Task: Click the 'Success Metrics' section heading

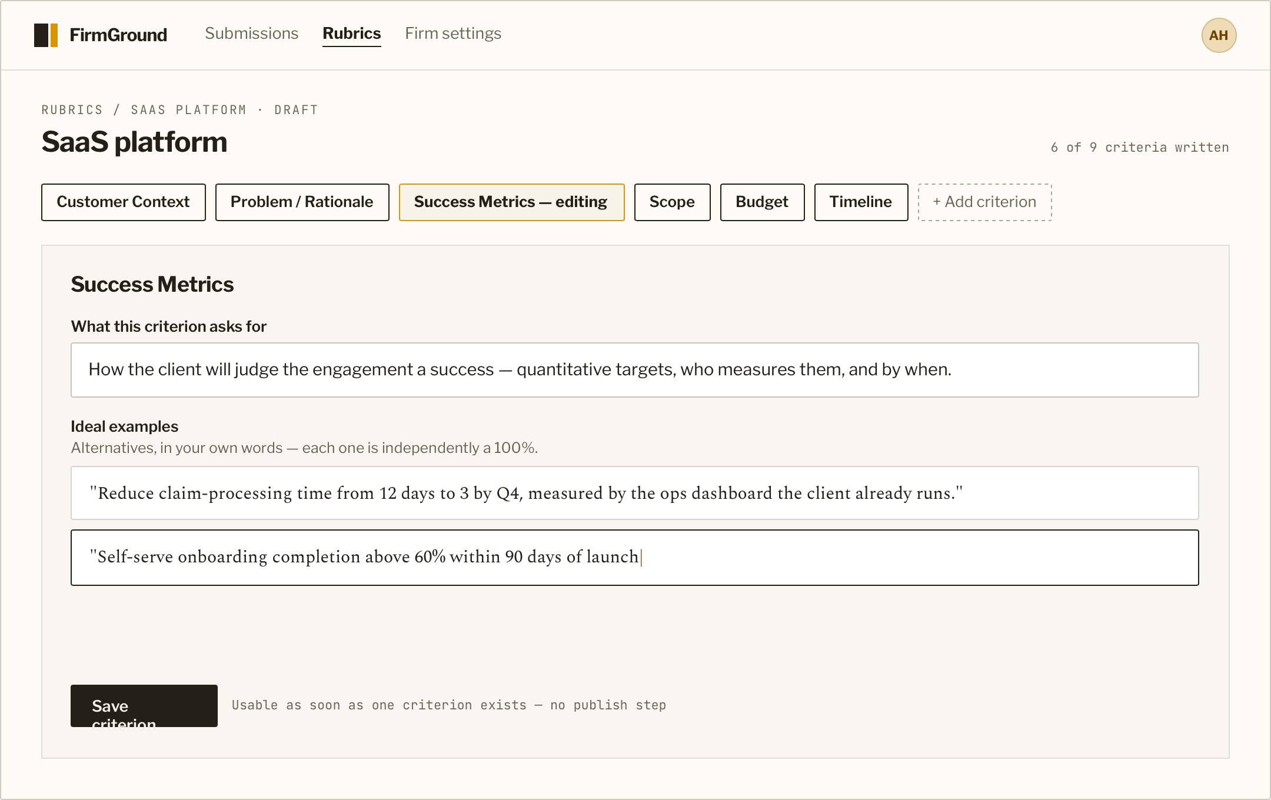Action: point(152,285)
